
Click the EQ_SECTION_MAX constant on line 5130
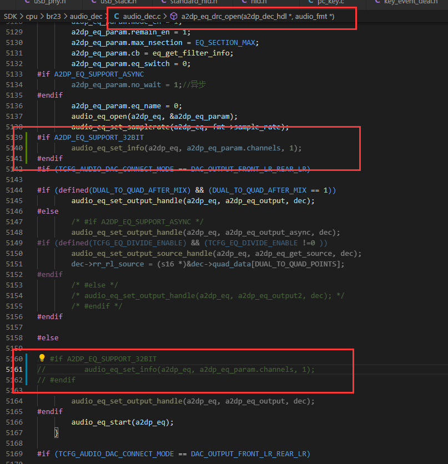pos(225,43)
